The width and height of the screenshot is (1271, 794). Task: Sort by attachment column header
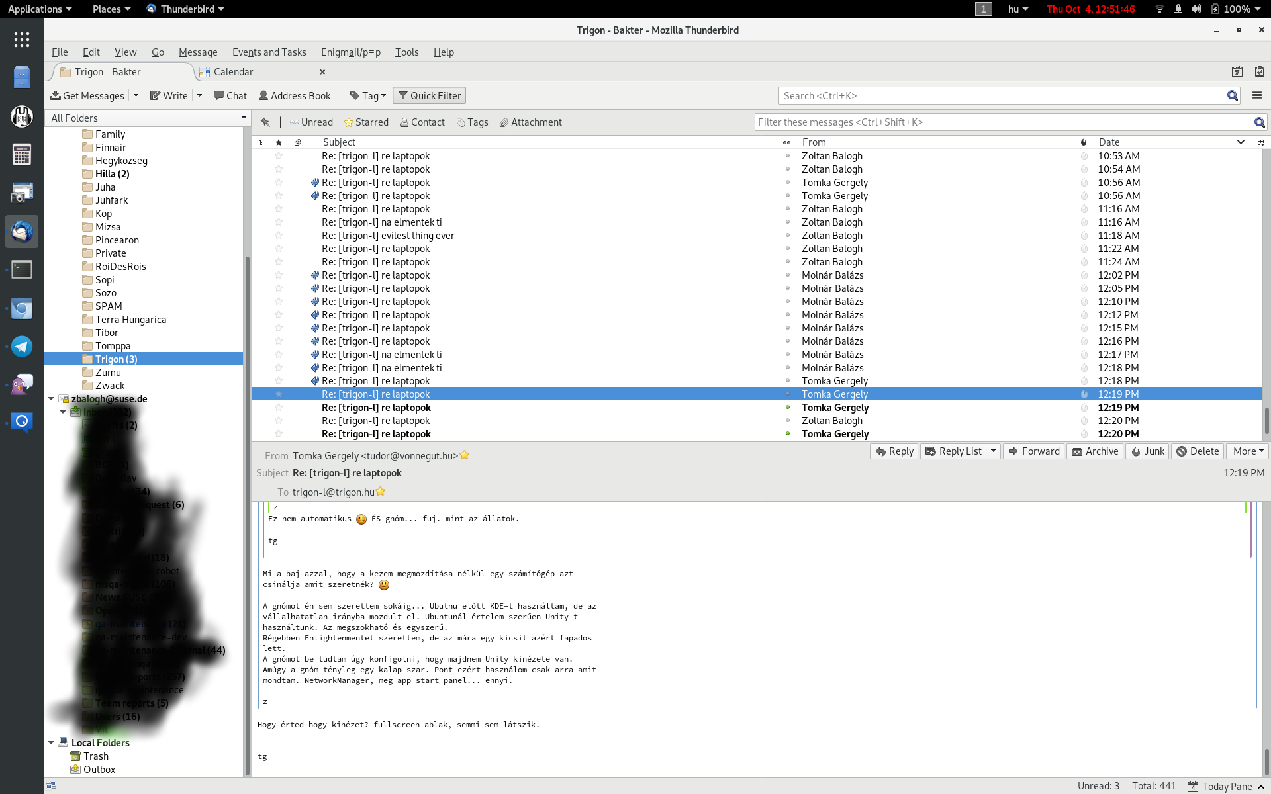click(298, 142)
